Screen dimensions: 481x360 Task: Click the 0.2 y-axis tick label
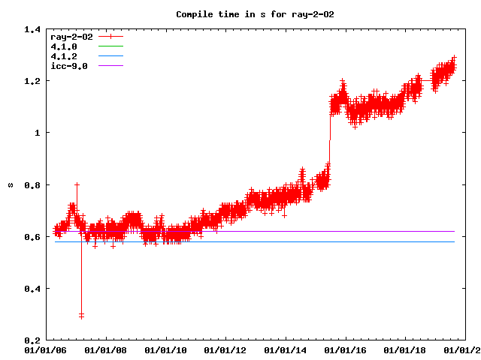(x=32, y=340)
